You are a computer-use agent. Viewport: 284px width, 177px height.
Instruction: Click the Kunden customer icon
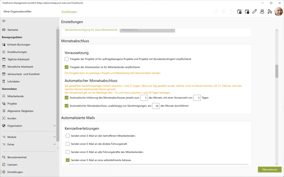tap(4, 118)
